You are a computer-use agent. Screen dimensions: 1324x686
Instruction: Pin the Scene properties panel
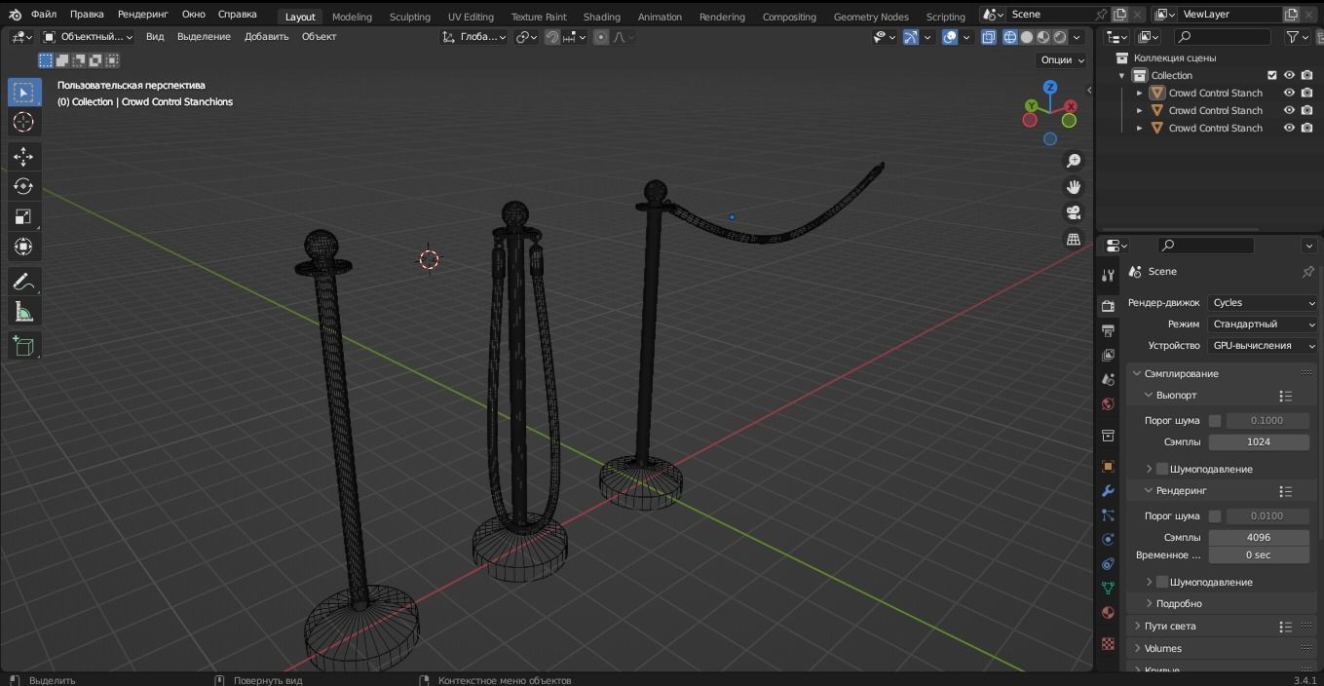tap(1307, 272)
